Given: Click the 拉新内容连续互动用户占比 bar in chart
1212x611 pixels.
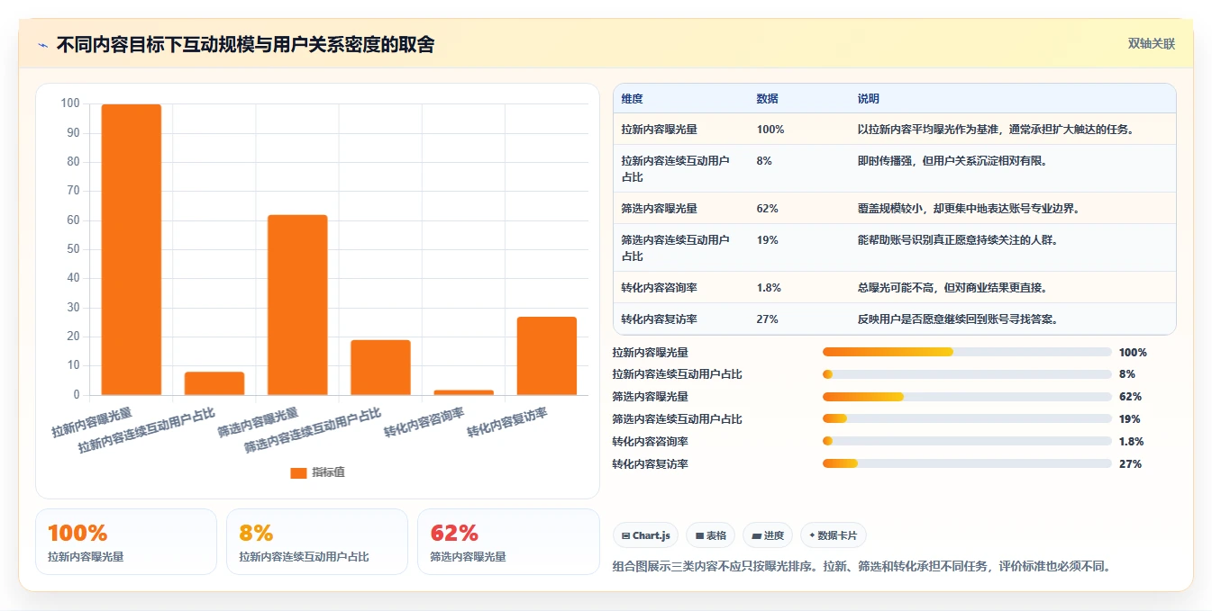Looking at the screenshot, I should coord(214,383).
